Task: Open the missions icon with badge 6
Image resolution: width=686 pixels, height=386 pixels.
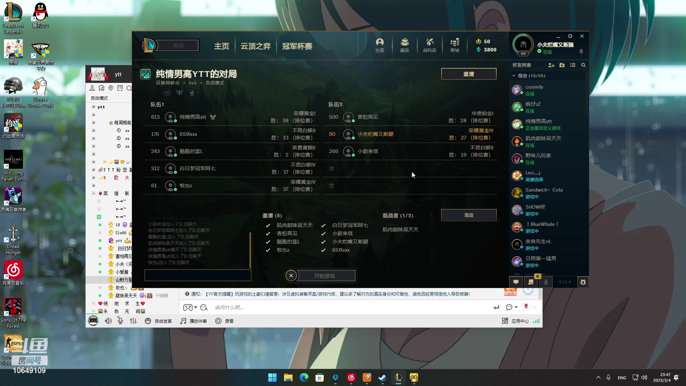Action: (x=531, y=282)
